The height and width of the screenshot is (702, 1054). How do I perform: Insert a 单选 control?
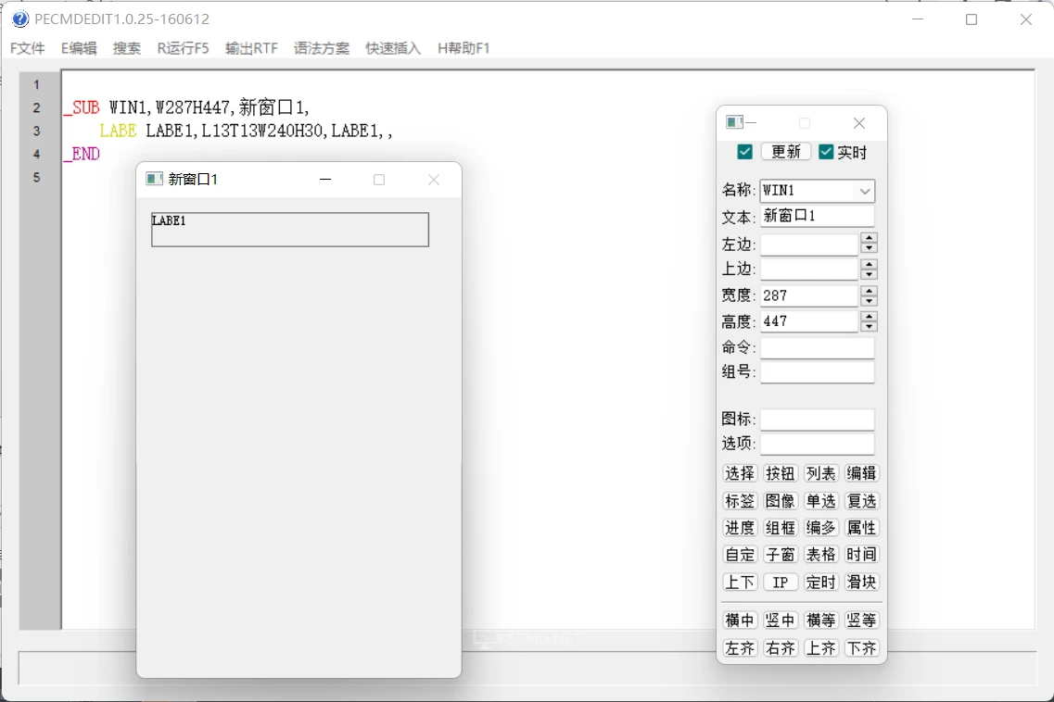[x=820, y=501]
